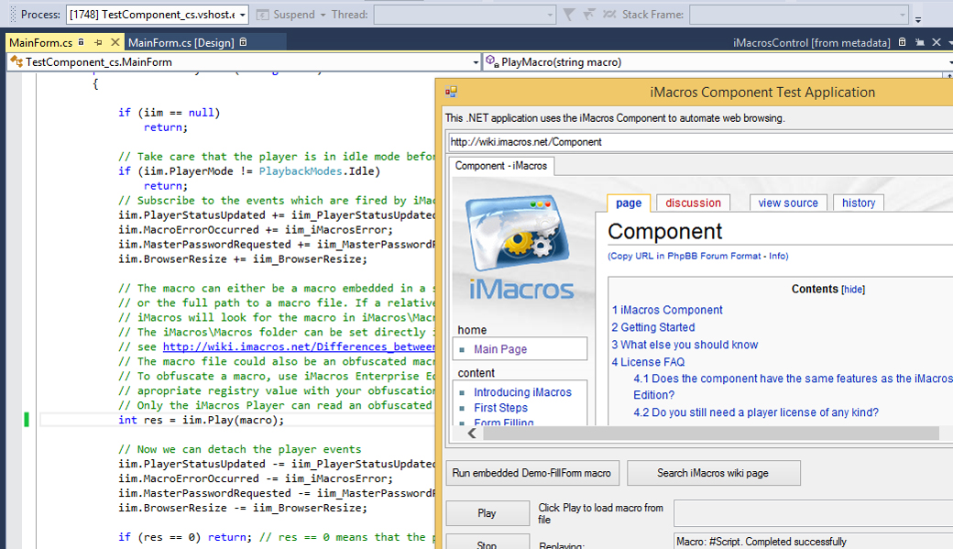Open contents entry '1 iMacros Component'
This screenshot has width=953, height=549.
[667, 310]
